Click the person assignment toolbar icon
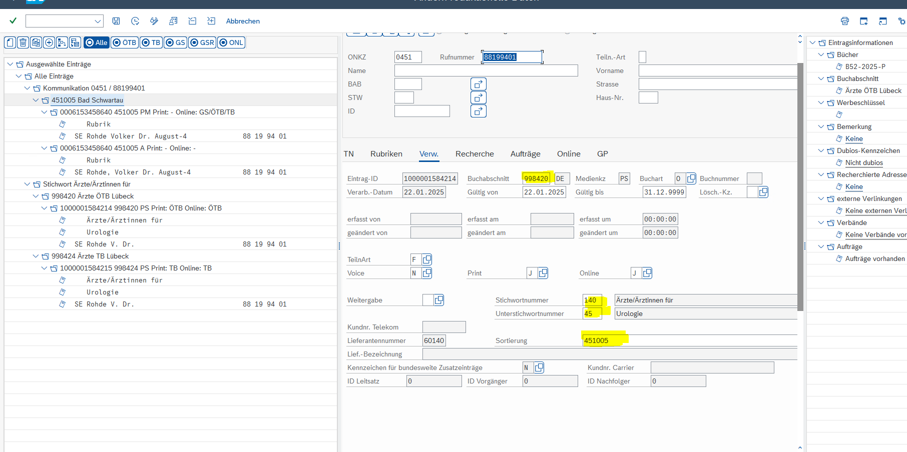 point(173,21)
